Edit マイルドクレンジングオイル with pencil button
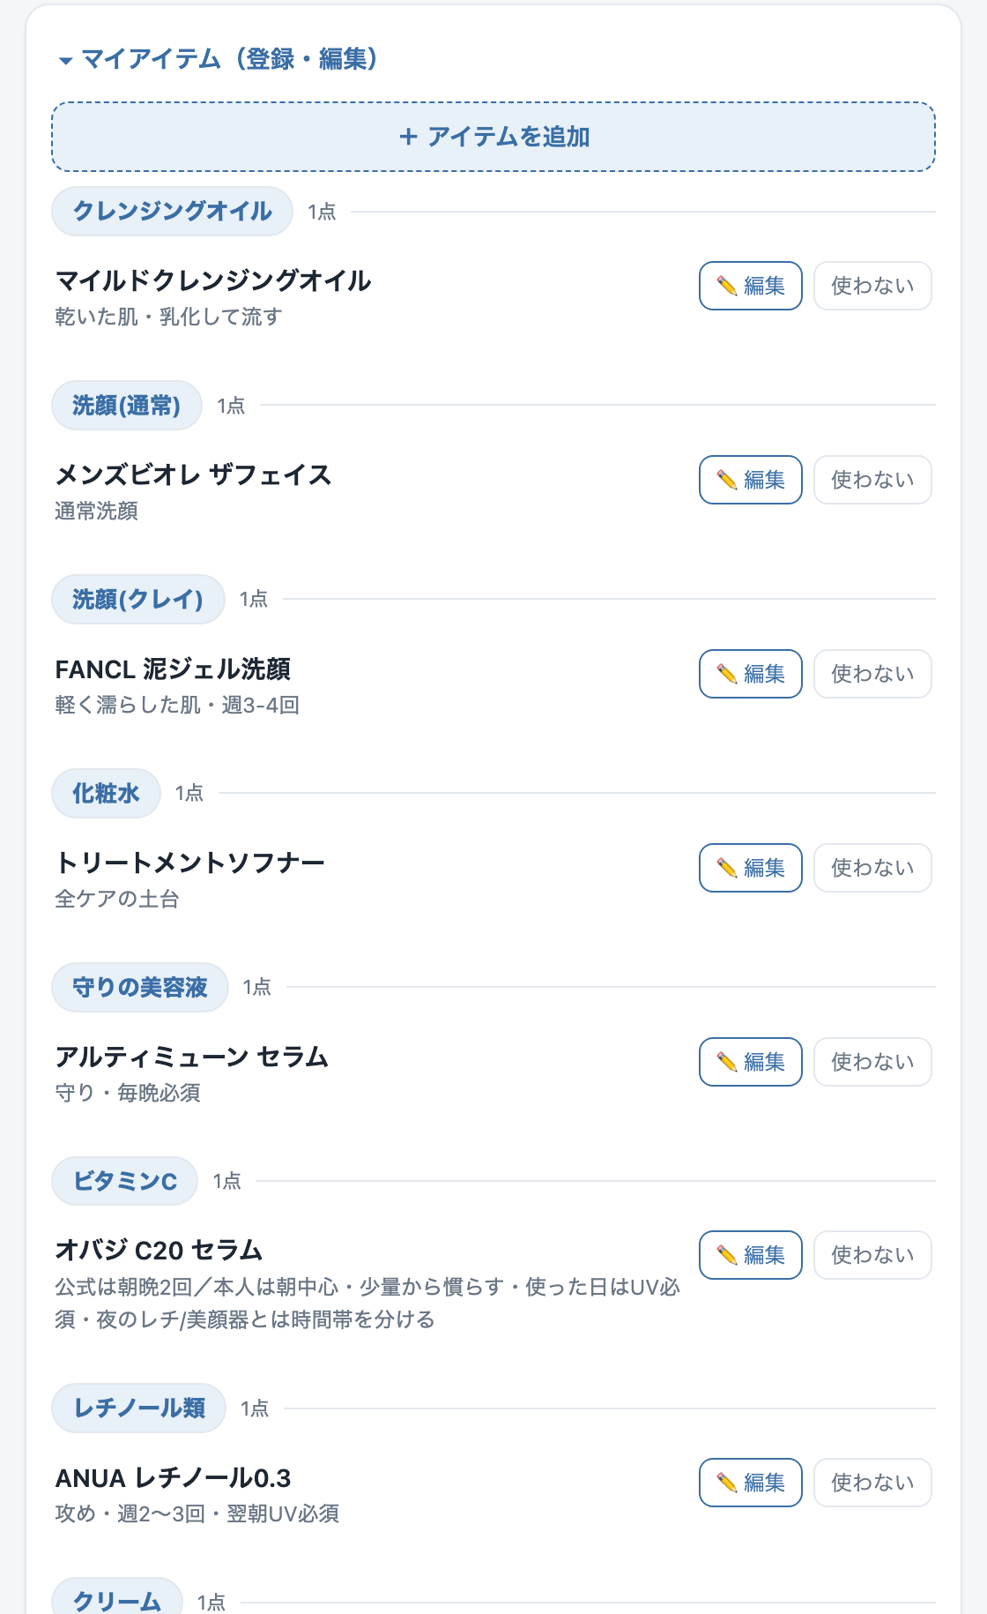The image size is (987, 1614). (751, 286)
